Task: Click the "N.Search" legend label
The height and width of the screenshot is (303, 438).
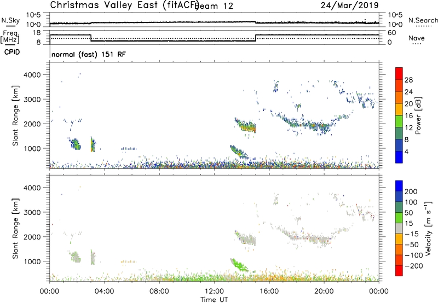Action: (423, 20)
